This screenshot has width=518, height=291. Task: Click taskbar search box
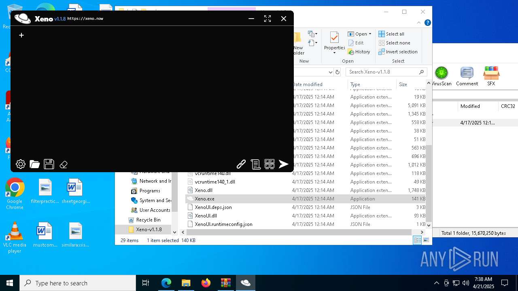[78, 283]
